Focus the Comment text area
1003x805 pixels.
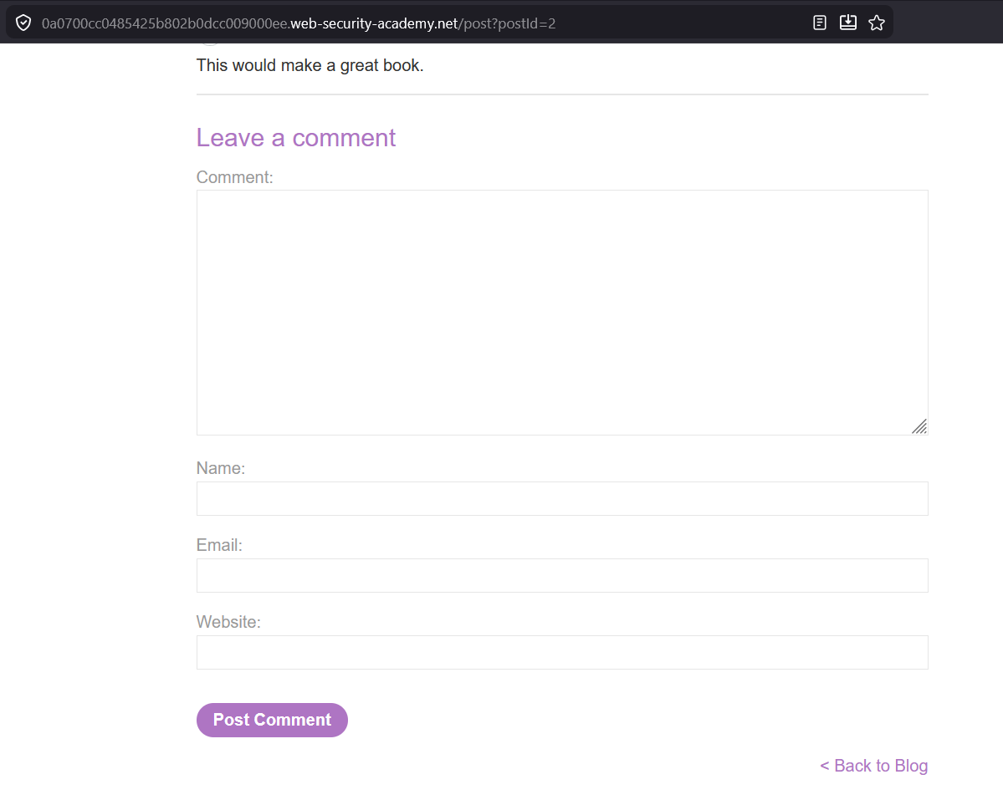[x=561, y=313]
